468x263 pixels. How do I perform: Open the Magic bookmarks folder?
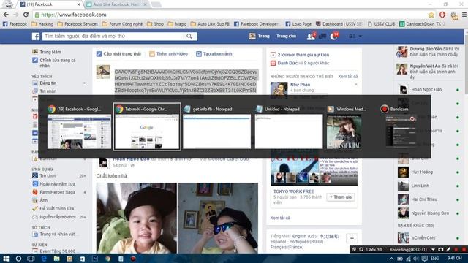[177, 24]
